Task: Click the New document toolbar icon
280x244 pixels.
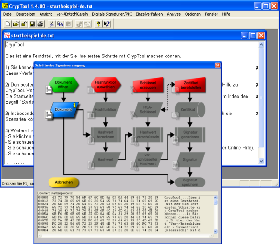Action: pyautogui.click(x=8, y=24)
